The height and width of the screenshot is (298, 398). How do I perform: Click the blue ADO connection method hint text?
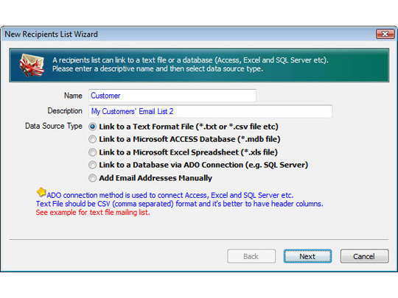170,195
